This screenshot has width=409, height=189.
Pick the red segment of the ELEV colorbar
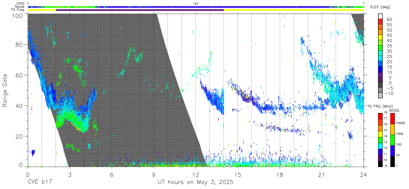(x=380, y=21)
